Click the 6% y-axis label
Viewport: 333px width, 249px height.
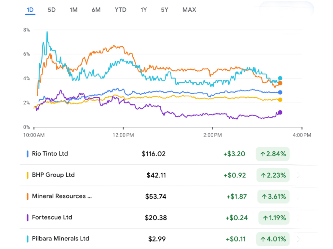27,54
